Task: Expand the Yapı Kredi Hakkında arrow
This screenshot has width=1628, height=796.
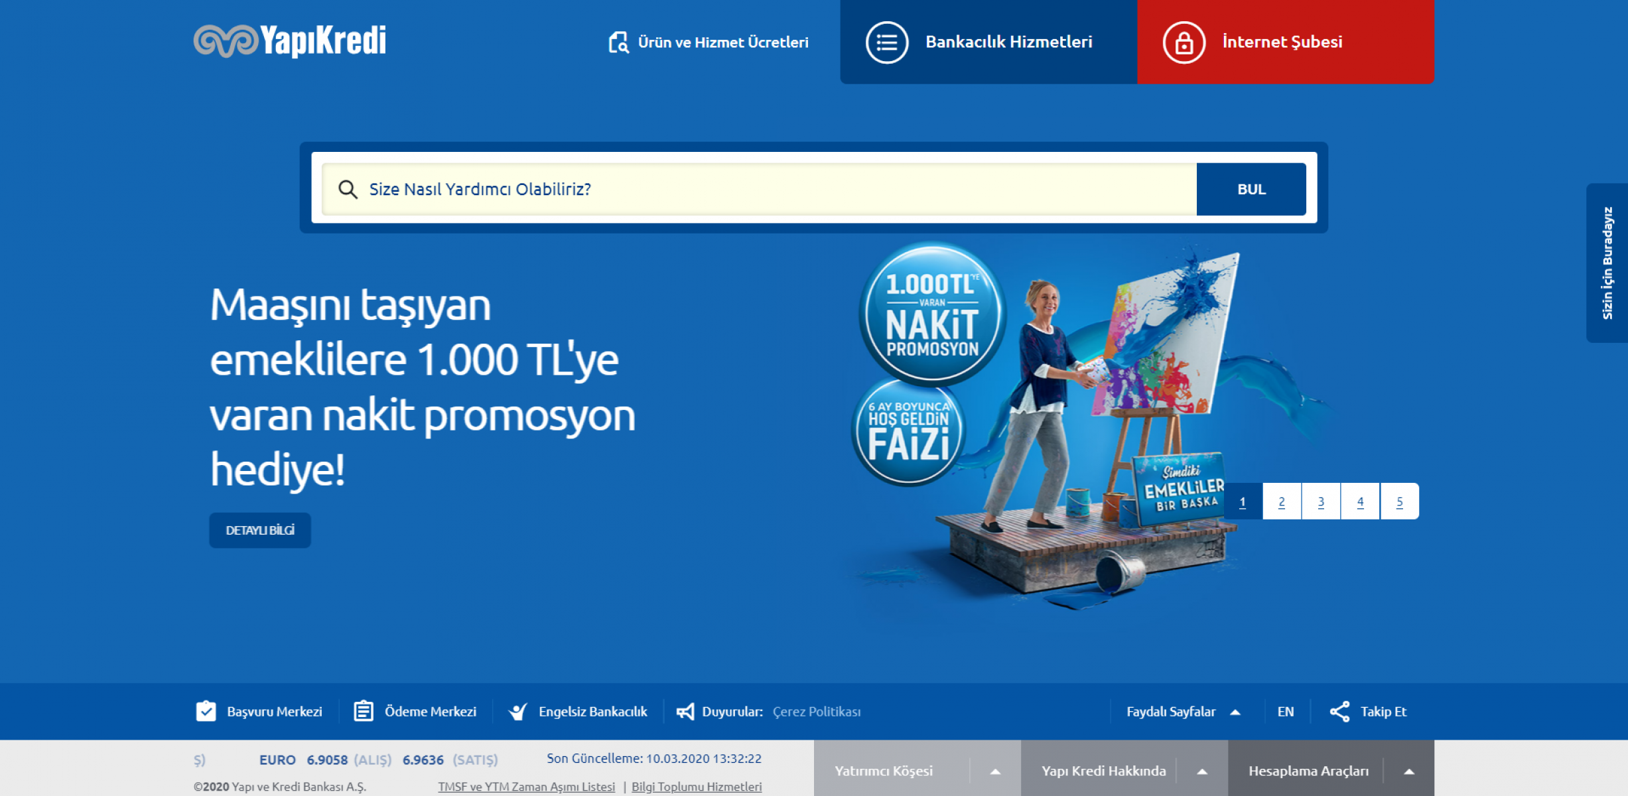Action: [1202, 771]
